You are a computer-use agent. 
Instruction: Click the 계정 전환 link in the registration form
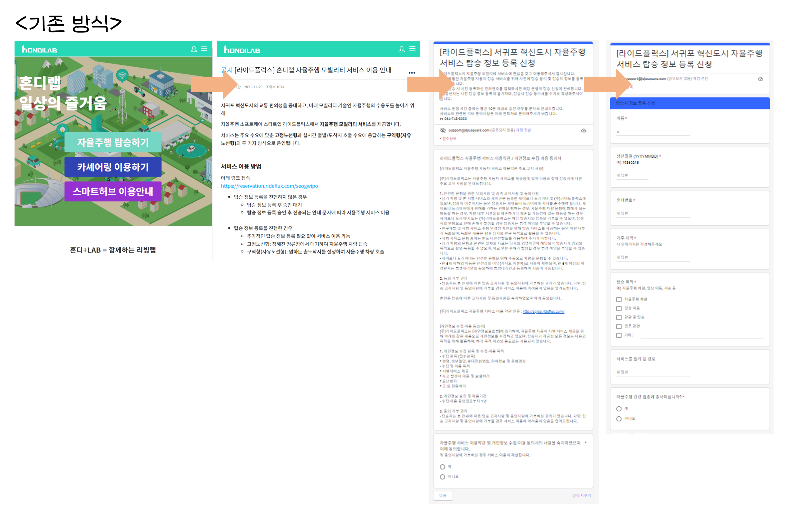700,79
